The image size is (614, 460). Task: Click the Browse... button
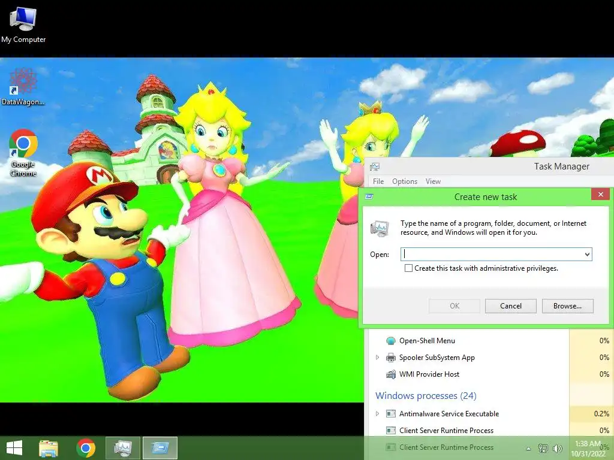[567, 306]
